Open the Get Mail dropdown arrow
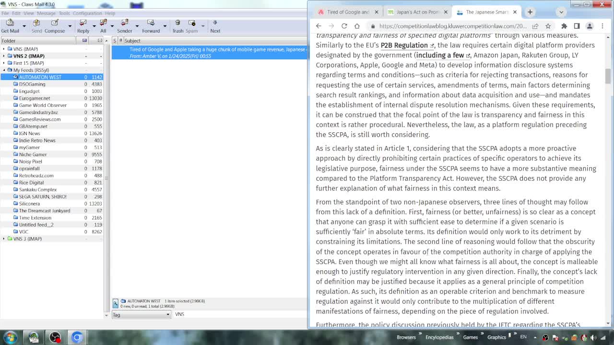This screenshot has height=345, width=614. [x=24, y=26]
